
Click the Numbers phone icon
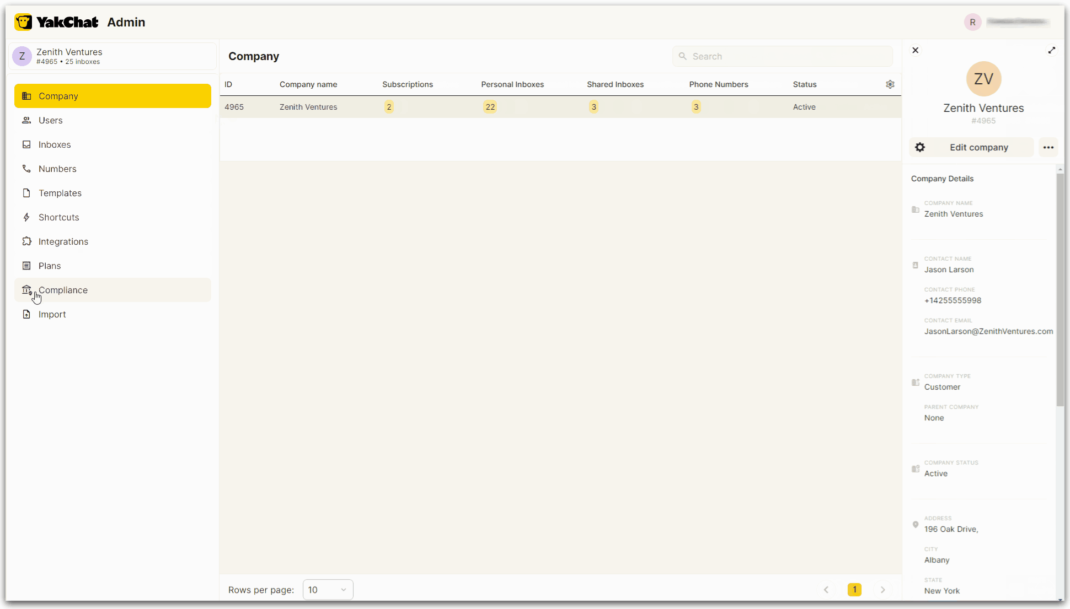pyautogui.click(x=26, y=169)
